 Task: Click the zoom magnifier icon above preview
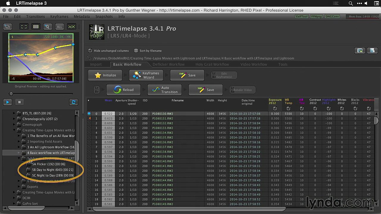(x=47, y=27)
